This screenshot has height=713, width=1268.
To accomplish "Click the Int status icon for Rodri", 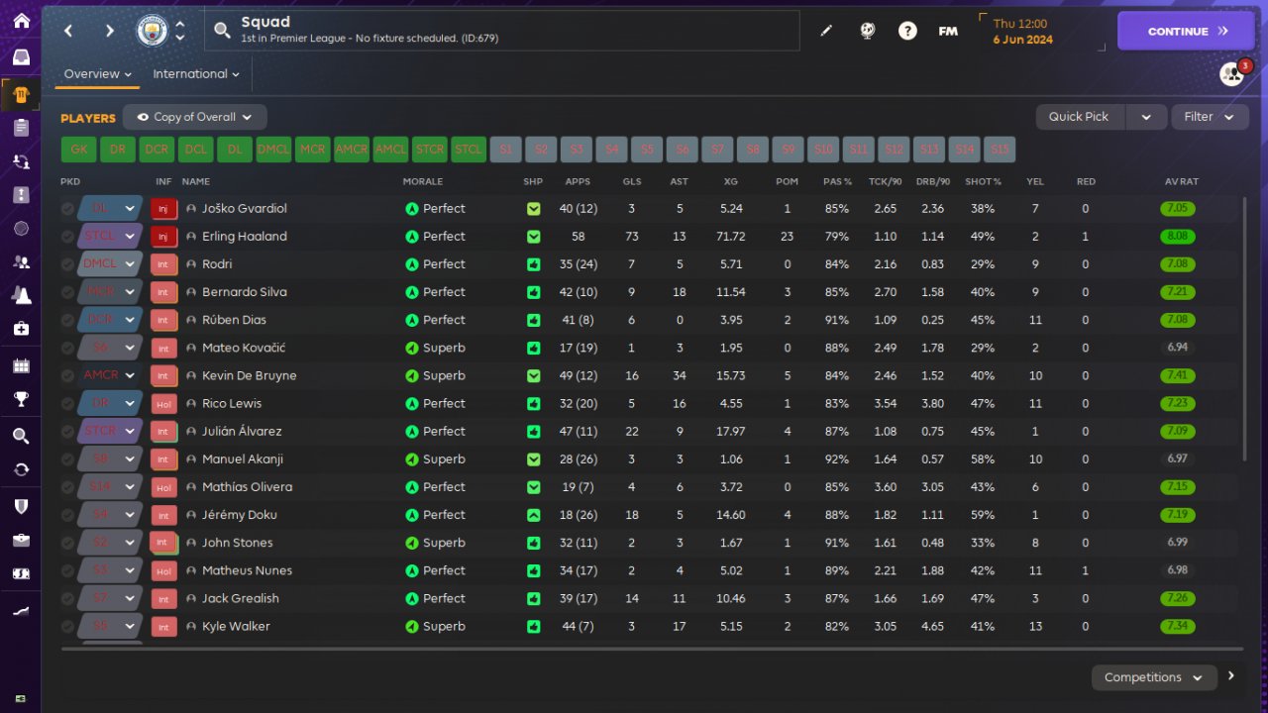I will 162,264.
